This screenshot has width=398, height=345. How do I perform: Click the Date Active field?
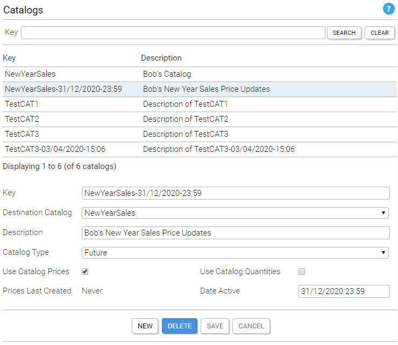(344, 291)
